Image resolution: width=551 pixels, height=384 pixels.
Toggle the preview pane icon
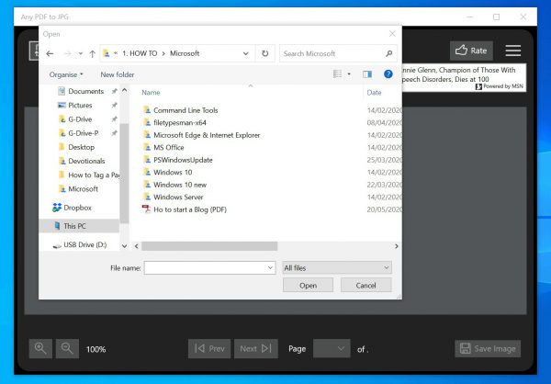[x=367, y=74]
